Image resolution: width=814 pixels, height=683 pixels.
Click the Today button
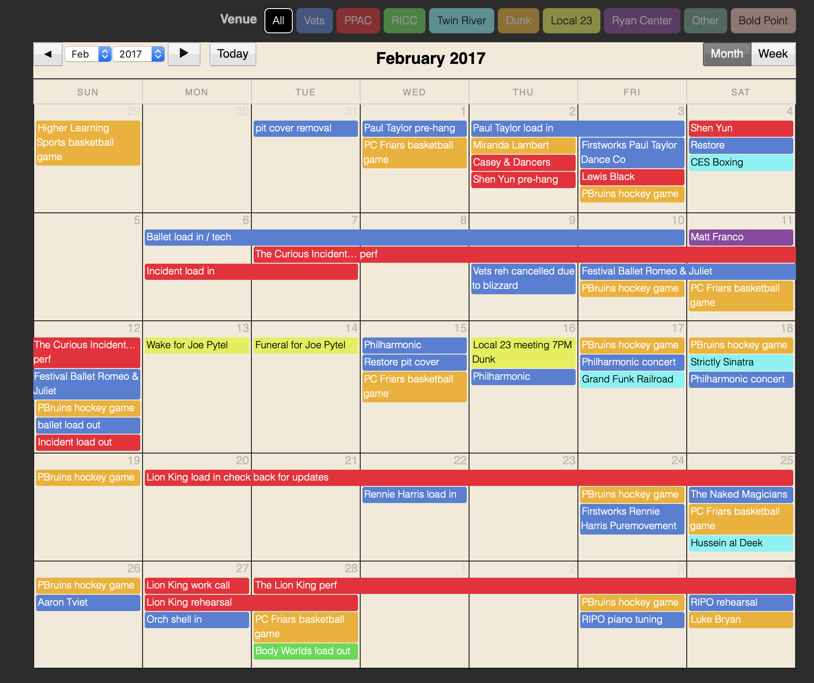point(233,54)
